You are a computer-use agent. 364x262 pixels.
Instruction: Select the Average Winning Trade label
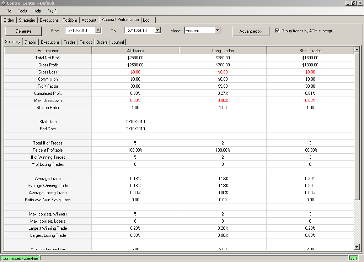(x=48, y=186)
